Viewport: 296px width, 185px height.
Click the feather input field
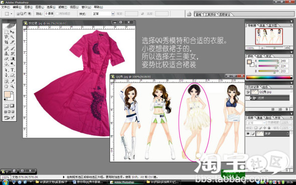coord(49,14)
